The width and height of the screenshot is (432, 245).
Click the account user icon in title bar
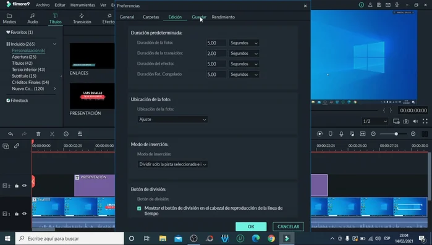point(370,5)
